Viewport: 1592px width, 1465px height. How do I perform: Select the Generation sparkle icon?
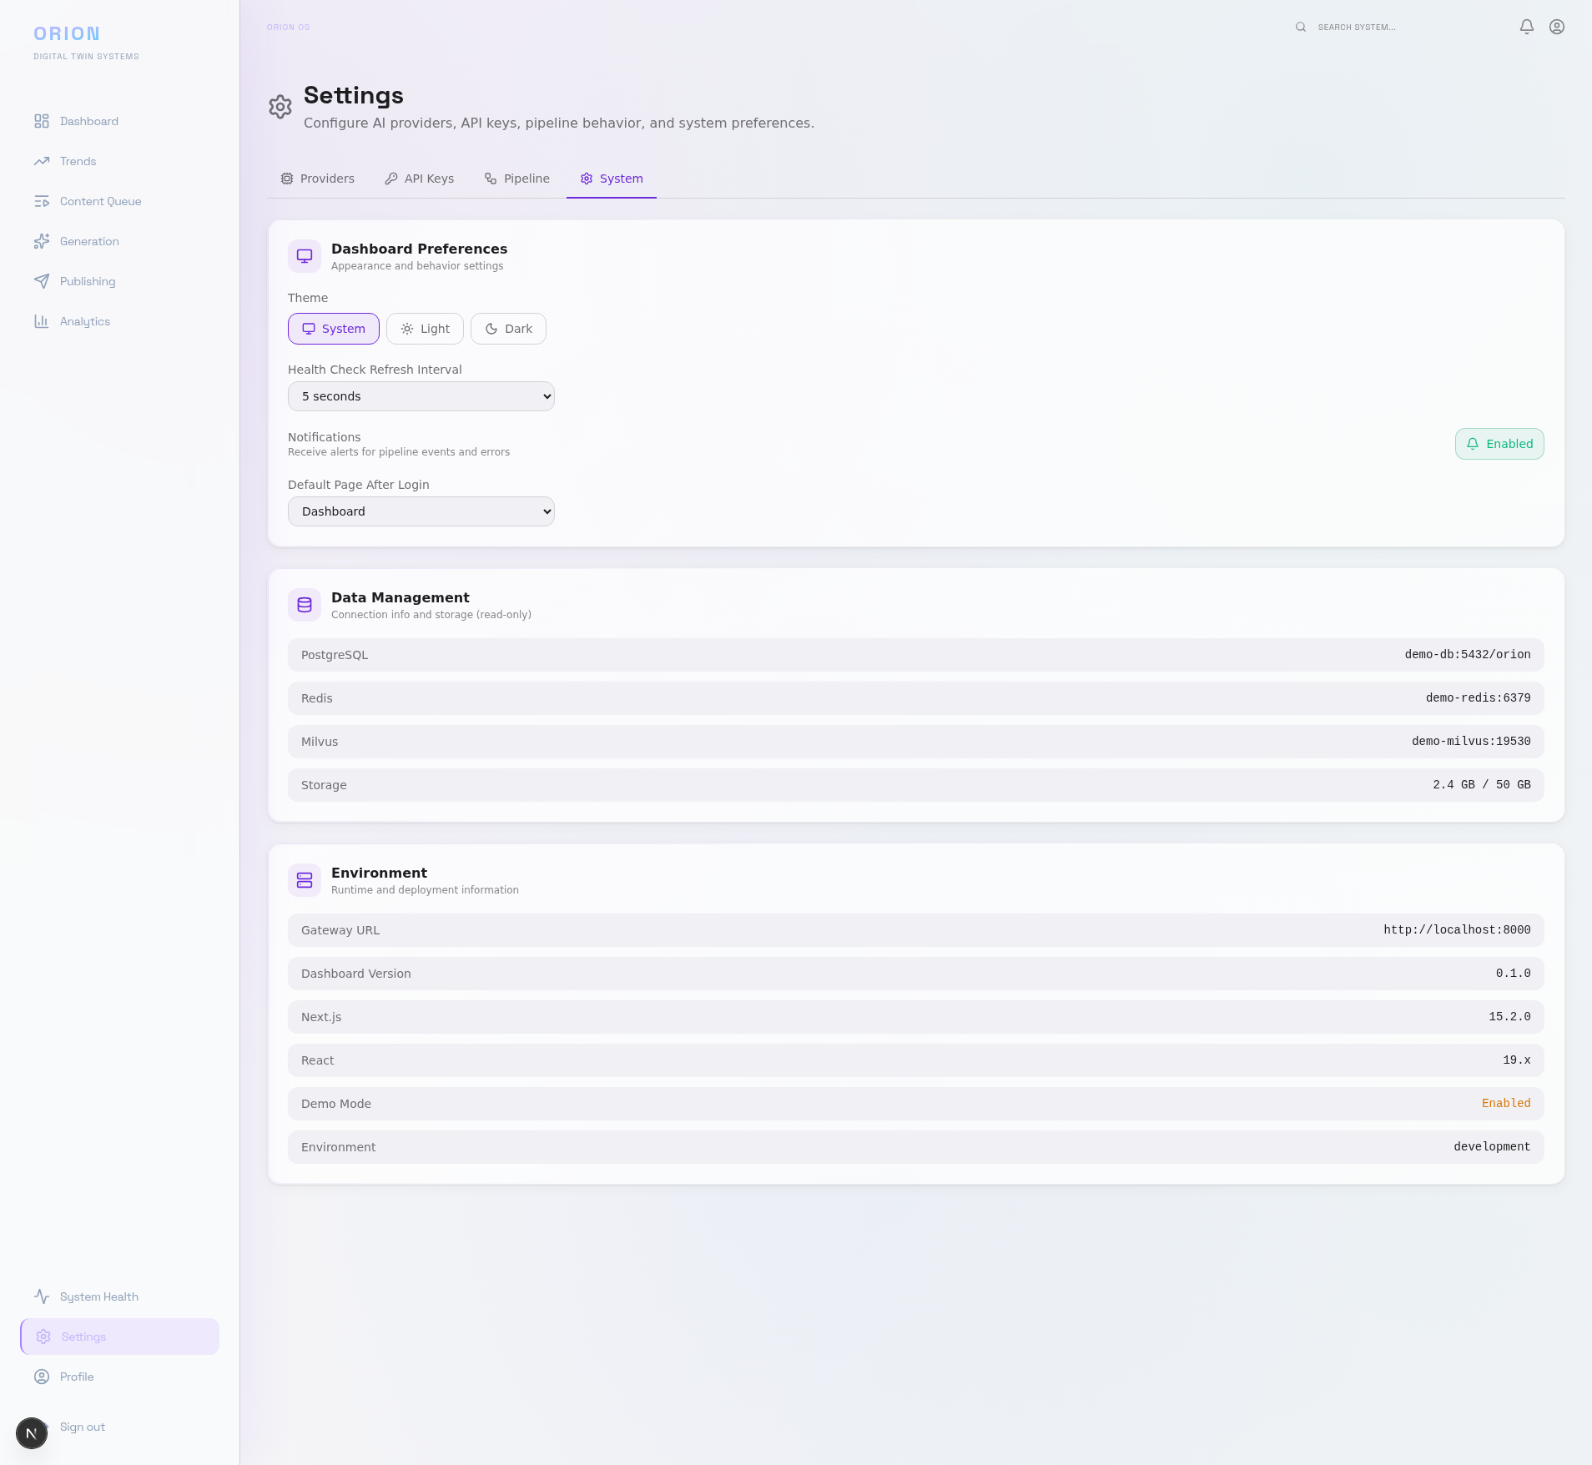pos(42,241)
